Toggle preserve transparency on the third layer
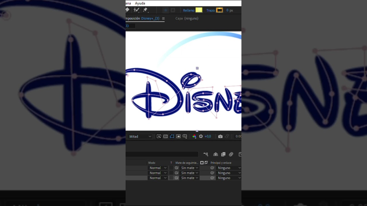Image resolution: width=367 pixels, height=206 pixels. 171,178
